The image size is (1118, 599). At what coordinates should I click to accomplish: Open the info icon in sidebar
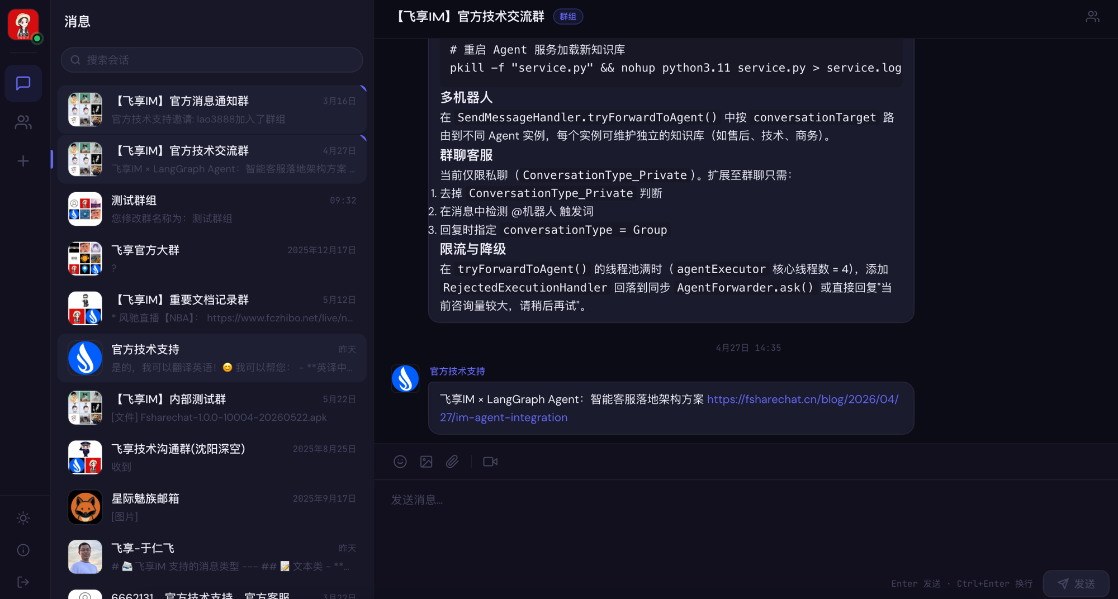(23, 550)
